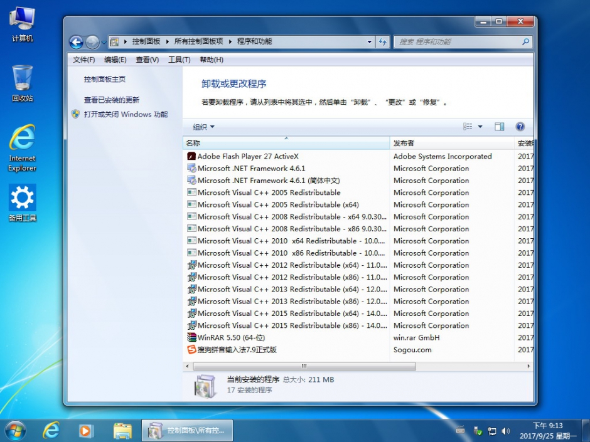Toggle the preview pane icon
The height and width of the screenshot is (442, 590).
(x=500, y=127)
